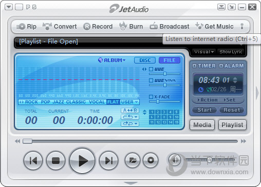Select CLASSIC equalizer preset

click(x=76, y=102)
